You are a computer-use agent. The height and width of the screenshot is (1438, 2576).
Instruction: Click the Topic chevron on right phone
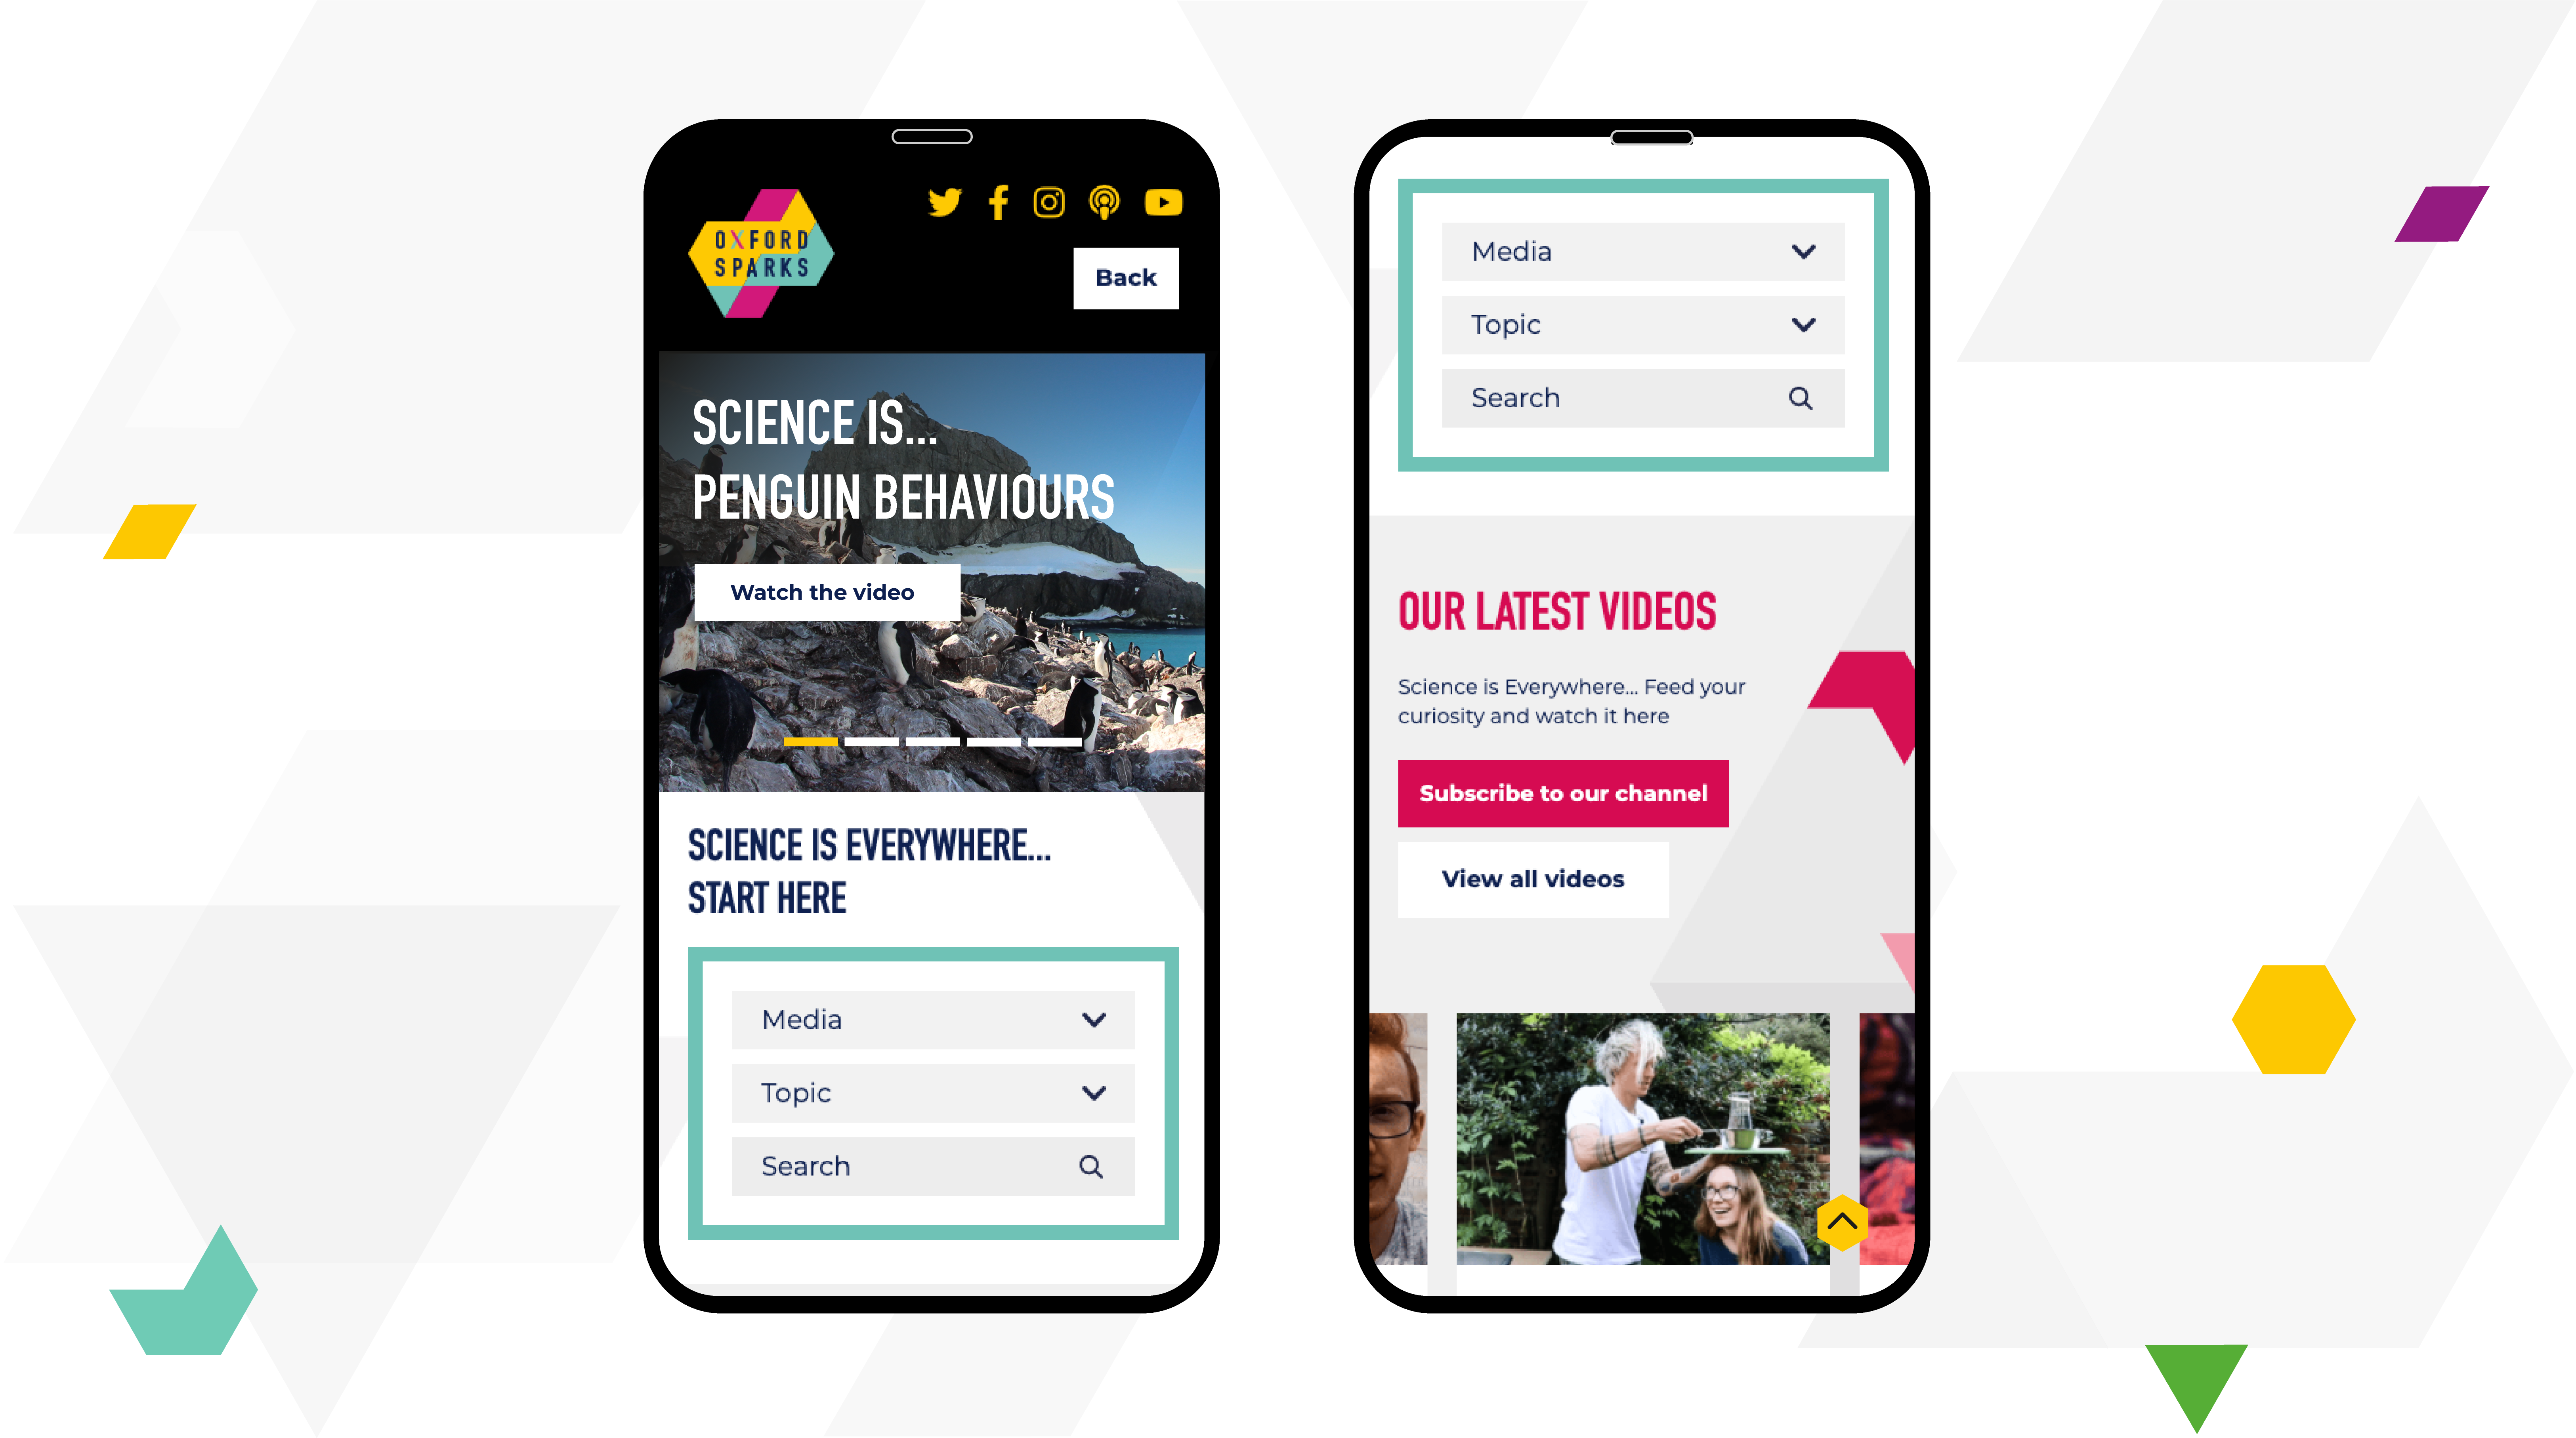(x=1803, y=324)
